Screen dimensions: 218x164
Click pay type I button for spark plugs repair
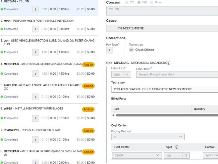pyautogui.click(x=35, y=74)
